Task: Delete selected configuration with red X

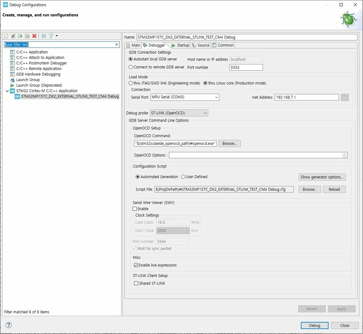Action: click(x=34, y=36)
